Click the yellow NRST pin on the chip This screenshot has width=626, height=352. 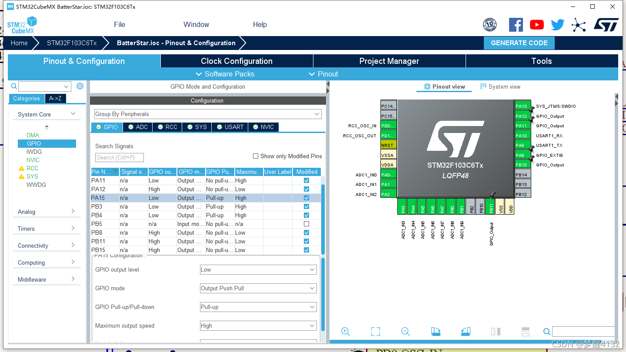[388, 145]
